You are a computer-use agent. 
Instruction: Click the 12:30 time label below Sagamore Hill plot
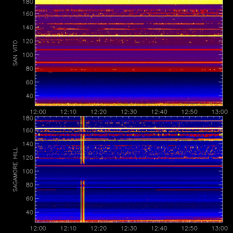[129, 228]
